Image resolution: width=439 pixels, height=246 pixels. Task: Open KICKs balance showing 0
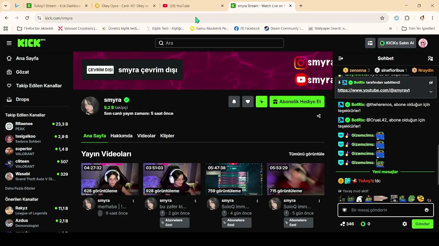point(366,224)
